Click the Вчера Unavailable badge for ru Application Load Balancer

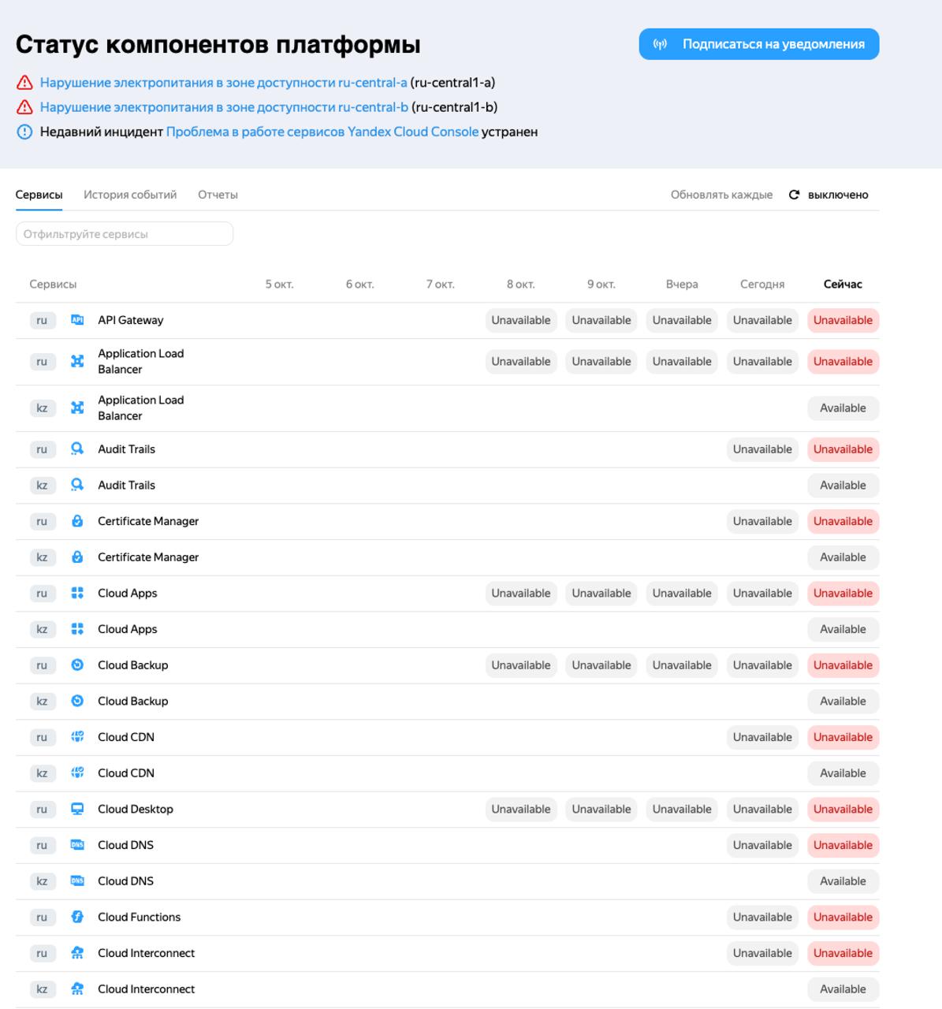[682, 362]
